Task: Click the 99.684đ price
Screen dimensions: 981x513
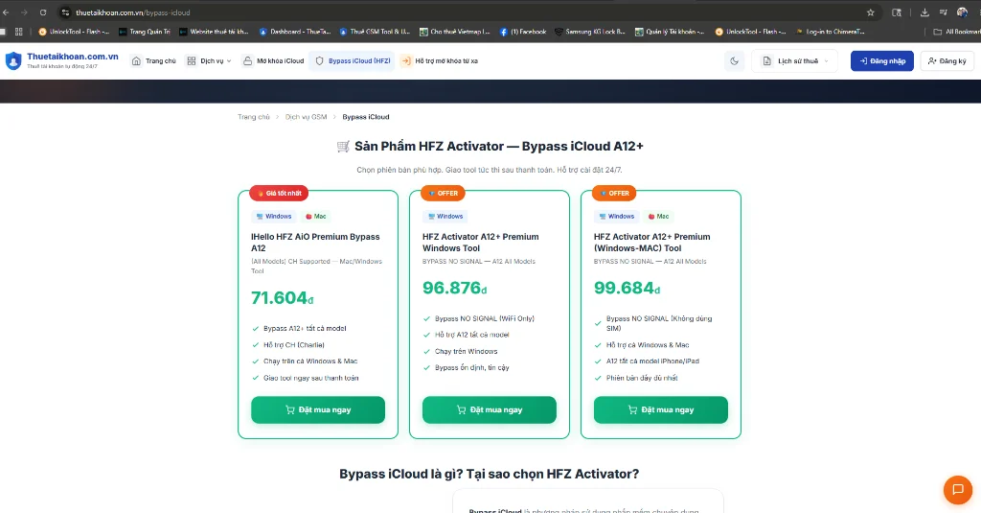Action: (x=627, y=288)
